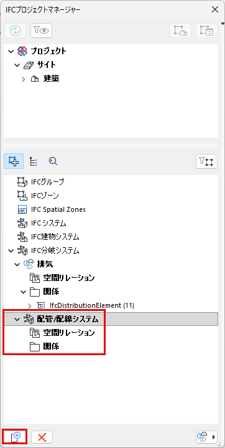Select the 建築 building icon
Screen dimensions: 225x448
[35, 79]
